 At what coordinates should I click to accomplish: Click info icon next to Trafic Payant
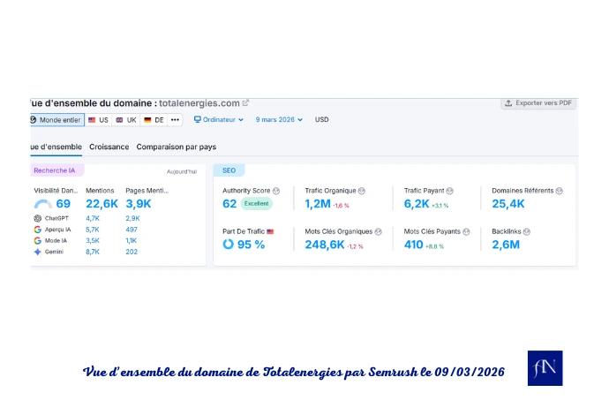pos(450,191)
